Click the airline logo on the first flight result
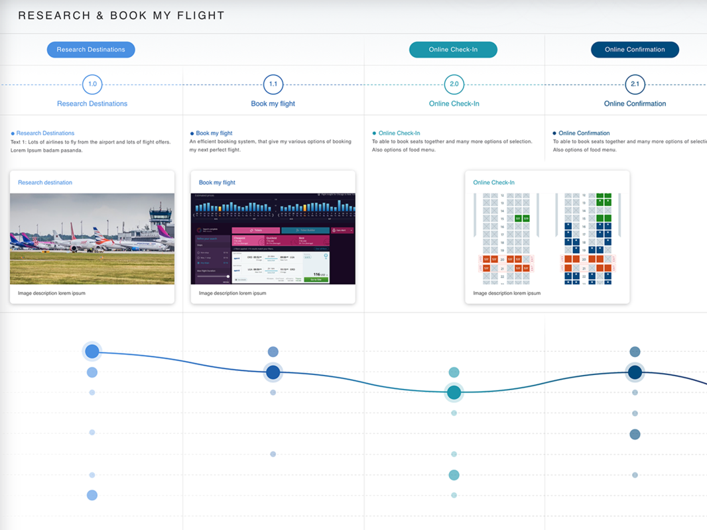This screenshot has width=707, height=530. click(237, 258)
